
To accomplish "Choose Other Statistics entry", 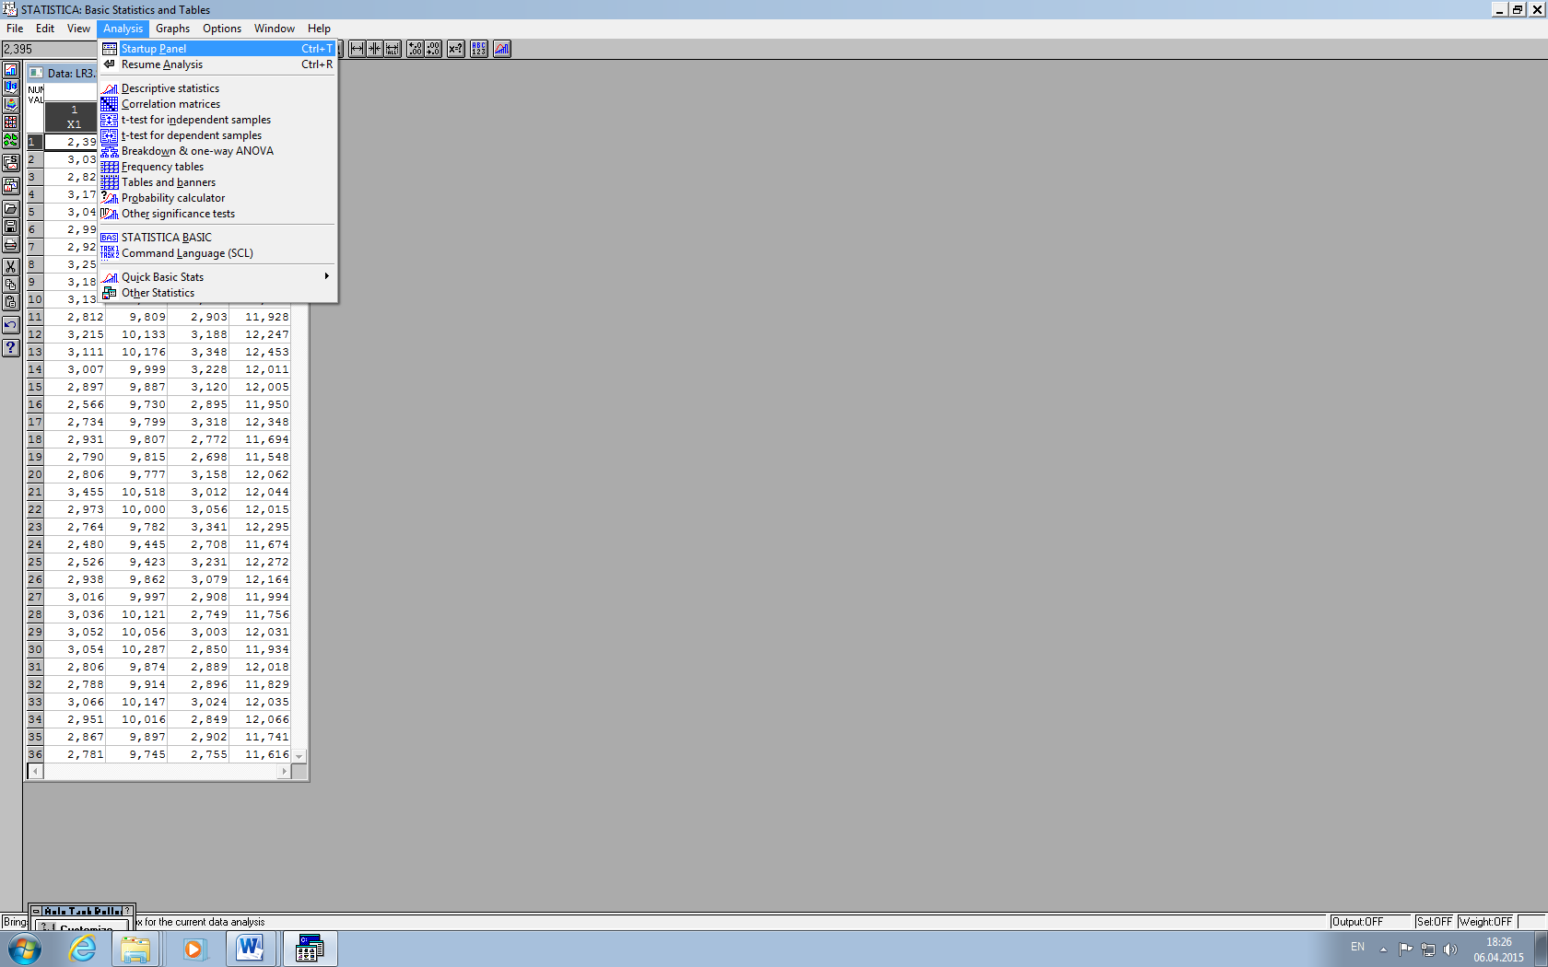I will coord(217,293).
